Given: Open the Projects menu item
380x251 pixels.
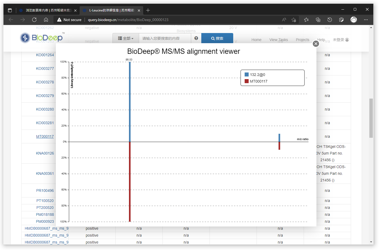Looking at the screenshot, I should click(302, 40).
